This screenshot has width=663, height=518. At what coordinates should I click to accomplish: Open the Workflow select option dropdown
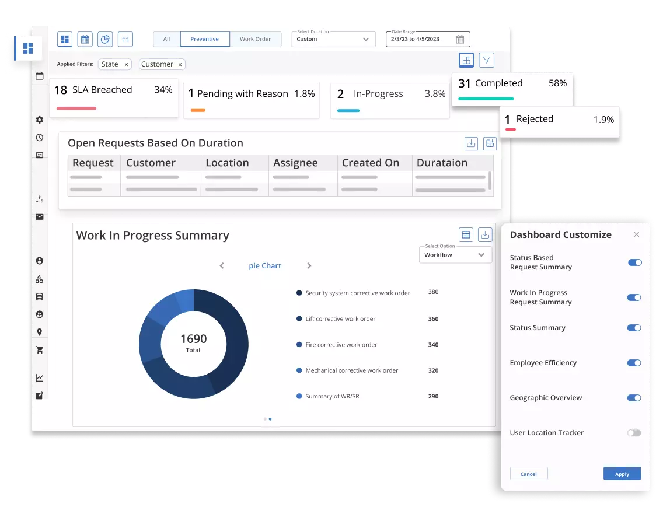455,255
